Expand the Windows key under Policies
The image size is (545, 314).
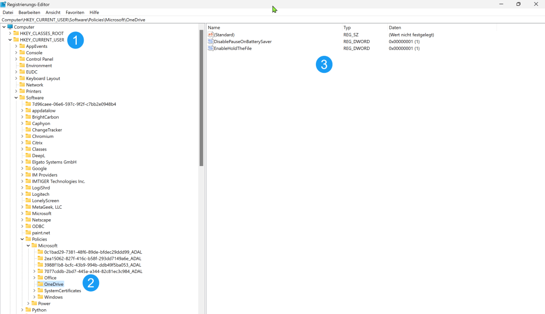coord(35,297)
